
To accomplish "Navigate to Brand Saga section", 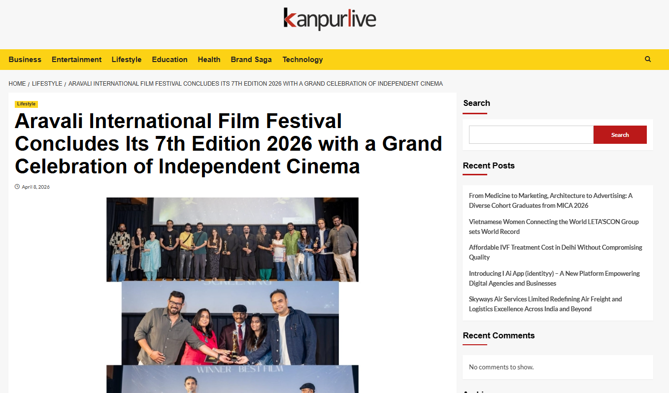I will [251, 60].
